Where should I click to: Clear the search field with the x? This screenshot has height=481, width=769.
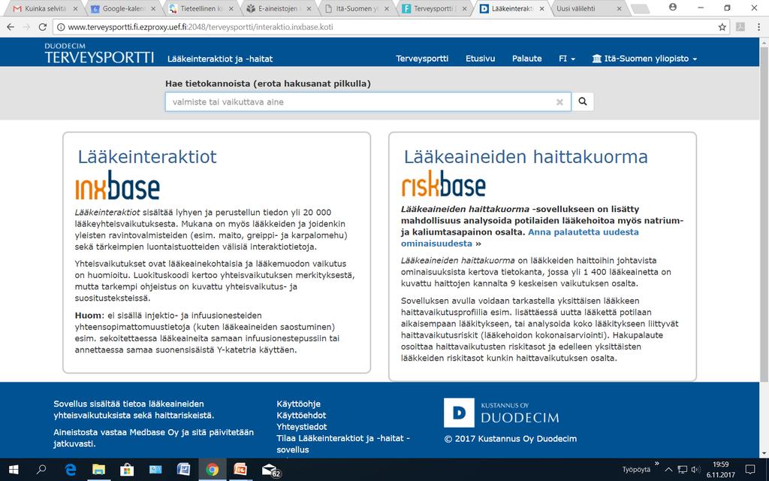(x=559, y=102)
